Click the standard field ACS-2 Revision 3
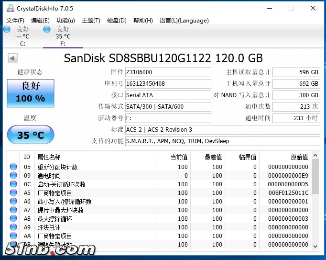Screen dimensions: 326x260 (x=223, y=130)
